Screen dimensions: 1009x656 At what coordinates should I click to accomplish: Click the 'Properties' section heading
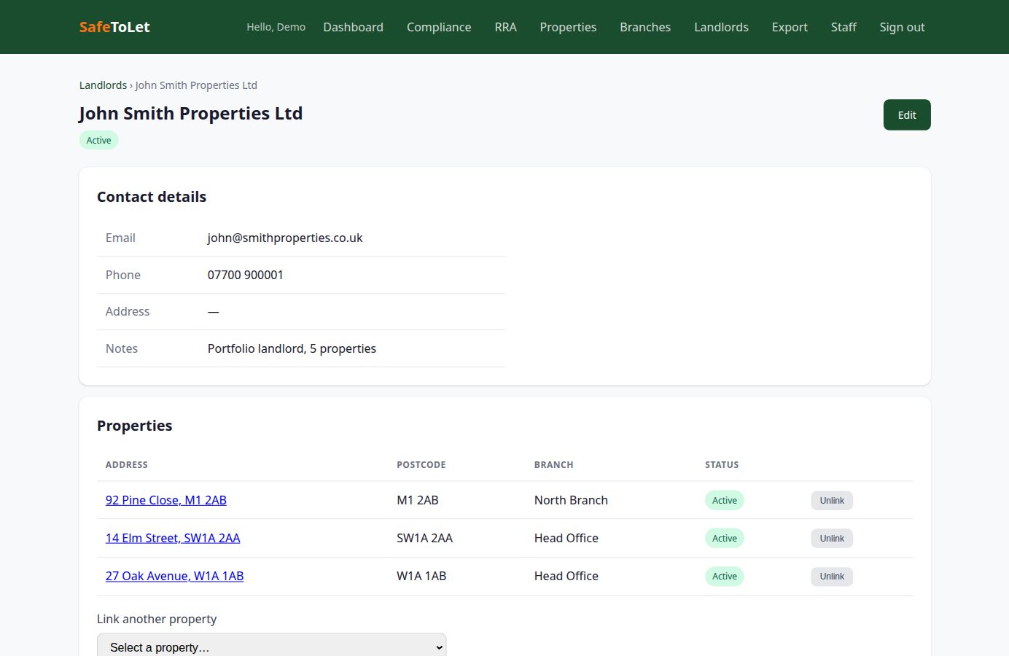click(135, 426)
